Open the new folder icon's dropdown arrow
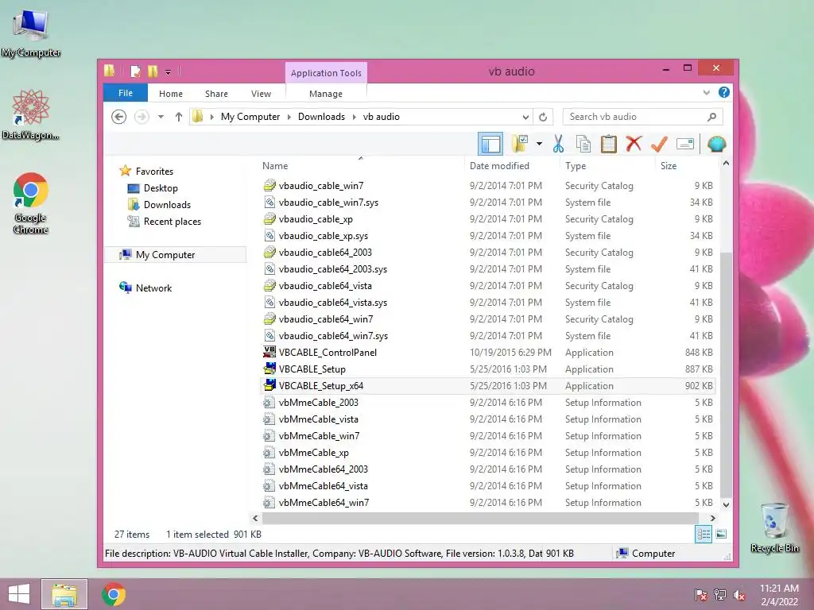Screen dimensions: 814x610 click(x=540, y=144)
